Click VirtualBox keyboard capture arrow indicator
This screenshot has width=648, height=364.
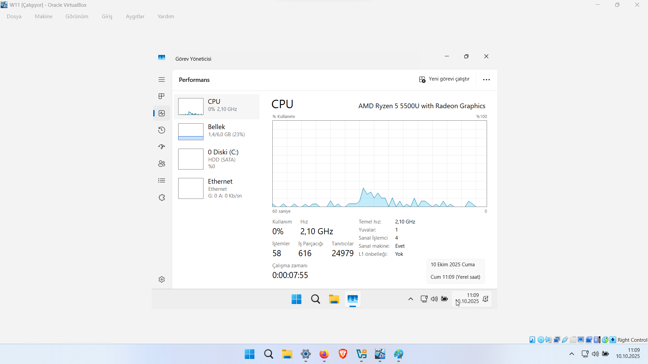613,340
